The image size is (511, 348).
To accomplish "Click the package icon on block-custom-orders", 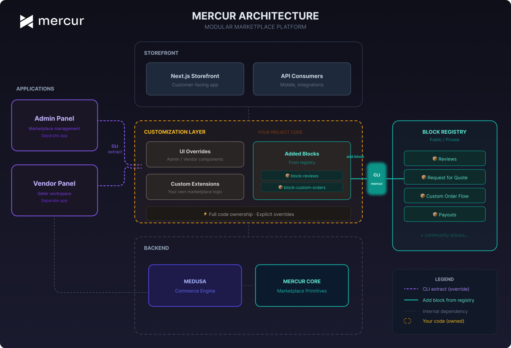I will click(x=280, y=187).
